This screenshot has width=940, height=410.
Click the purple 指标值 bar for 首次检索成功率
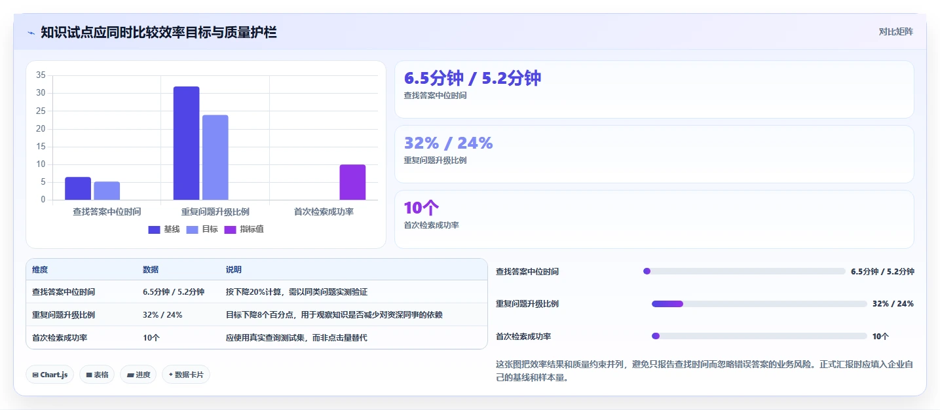[352, 182]
